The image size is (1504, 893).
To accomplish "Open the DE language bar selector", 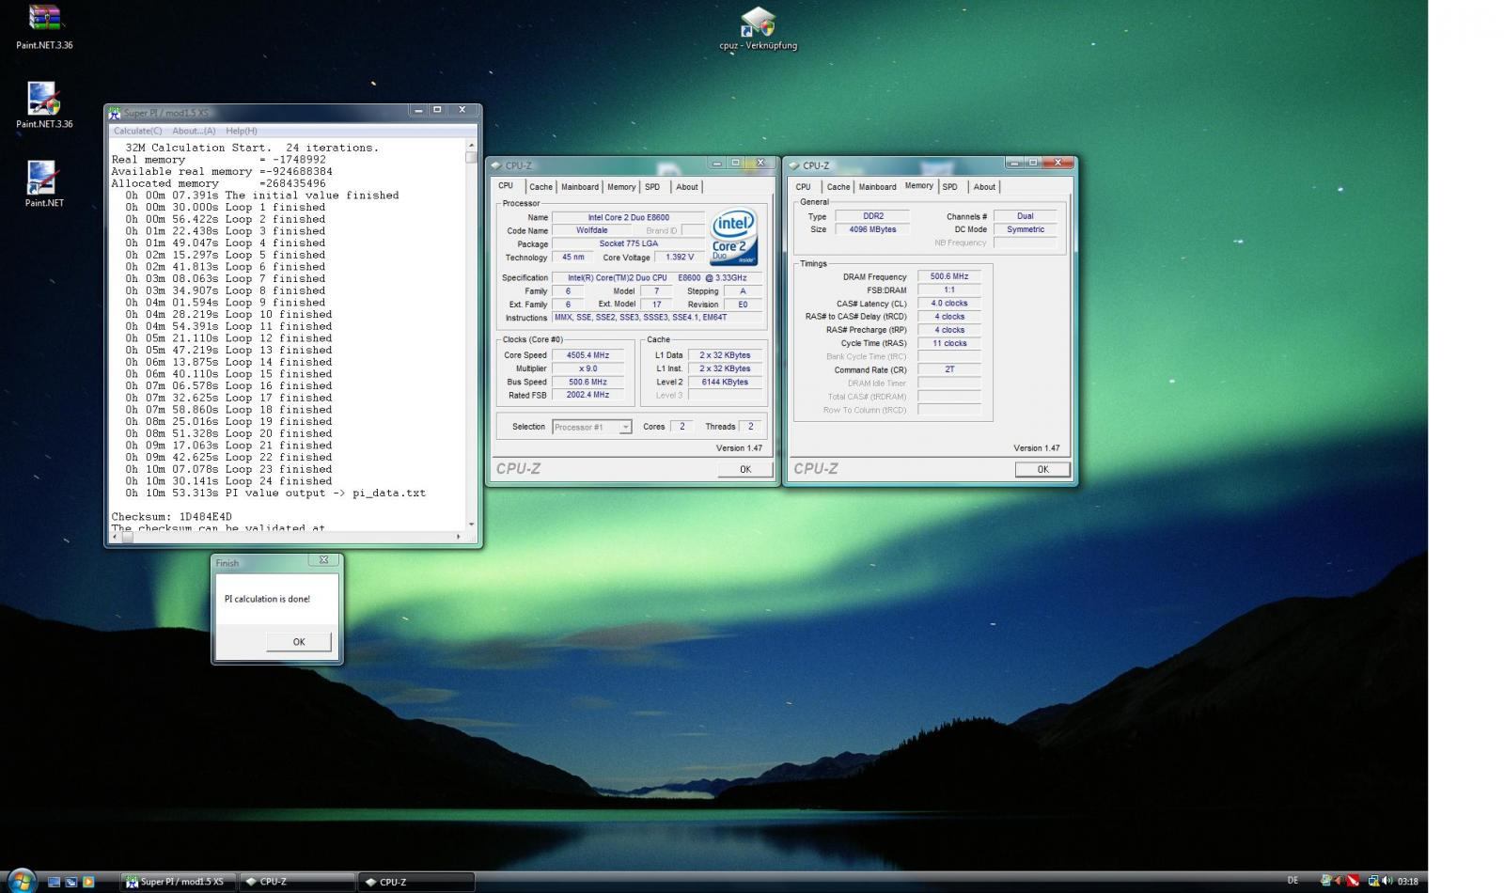I will click(1292, 881).
